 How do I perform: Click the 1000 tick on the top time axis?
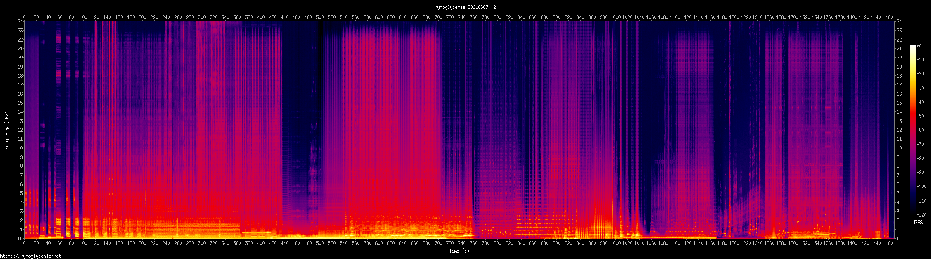click(615, 17)
